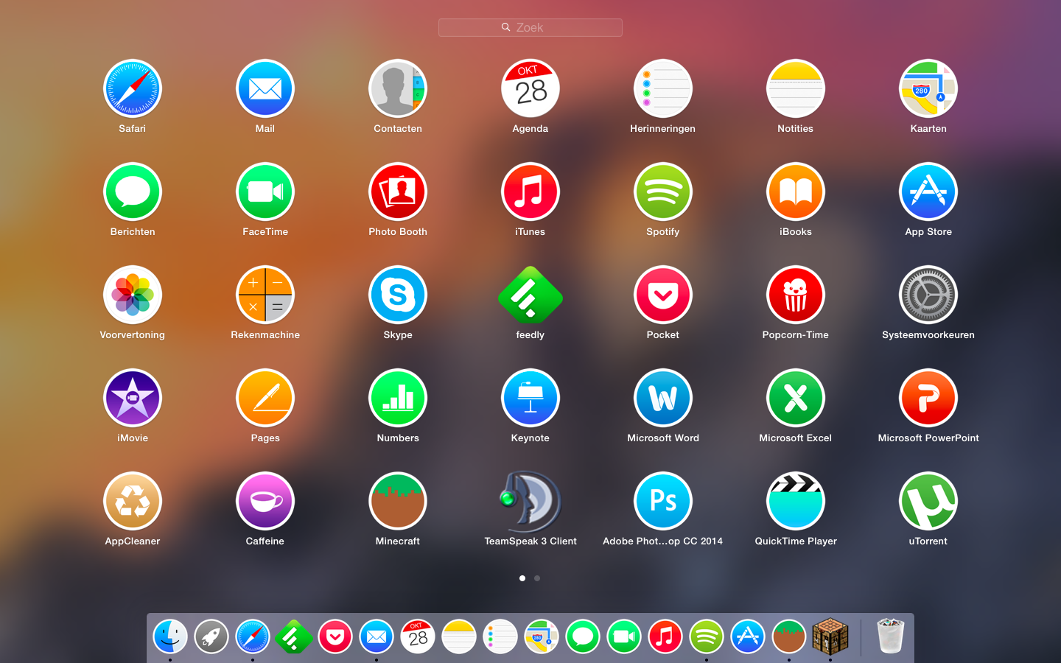Open App Store from the Dock
1061x663 pixels.
748,636
